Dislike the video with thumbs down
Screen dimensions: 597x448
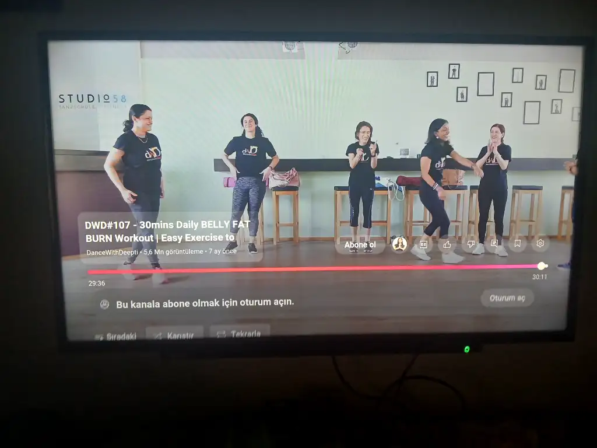click(471, 244)
